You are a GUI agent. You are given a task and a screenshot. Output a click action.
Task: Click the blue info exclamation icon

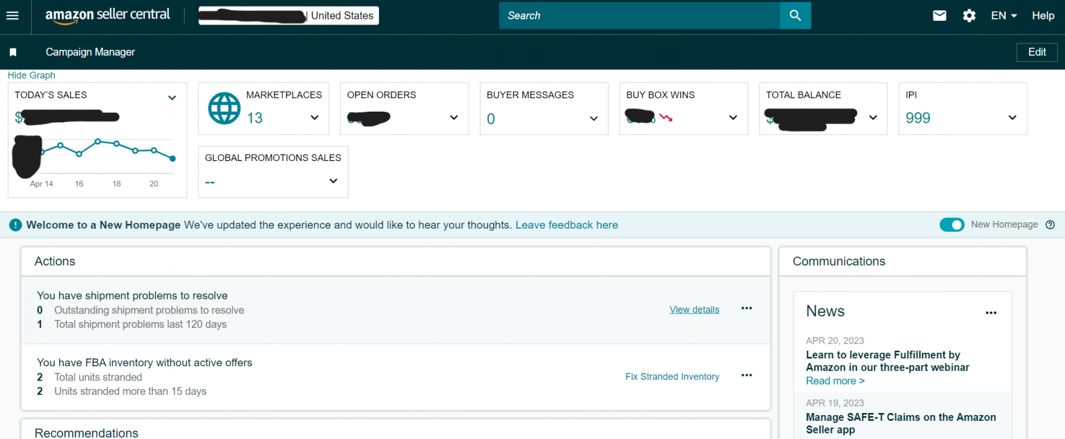click(x=16, y=225)
